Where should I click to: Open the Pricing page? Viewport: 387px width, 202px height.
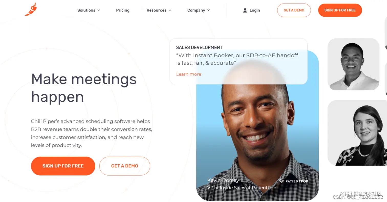pyautogui.click(x=123, y=10)
